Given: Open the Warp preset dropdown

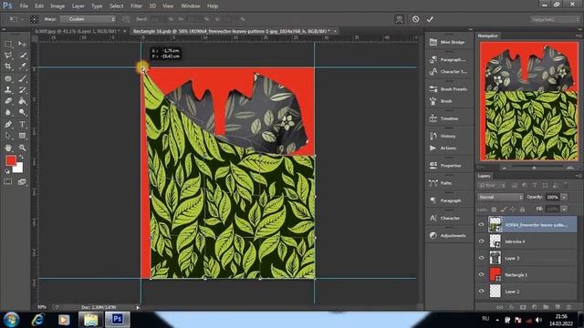Looking at the screenshot, I should pos(88,19).
